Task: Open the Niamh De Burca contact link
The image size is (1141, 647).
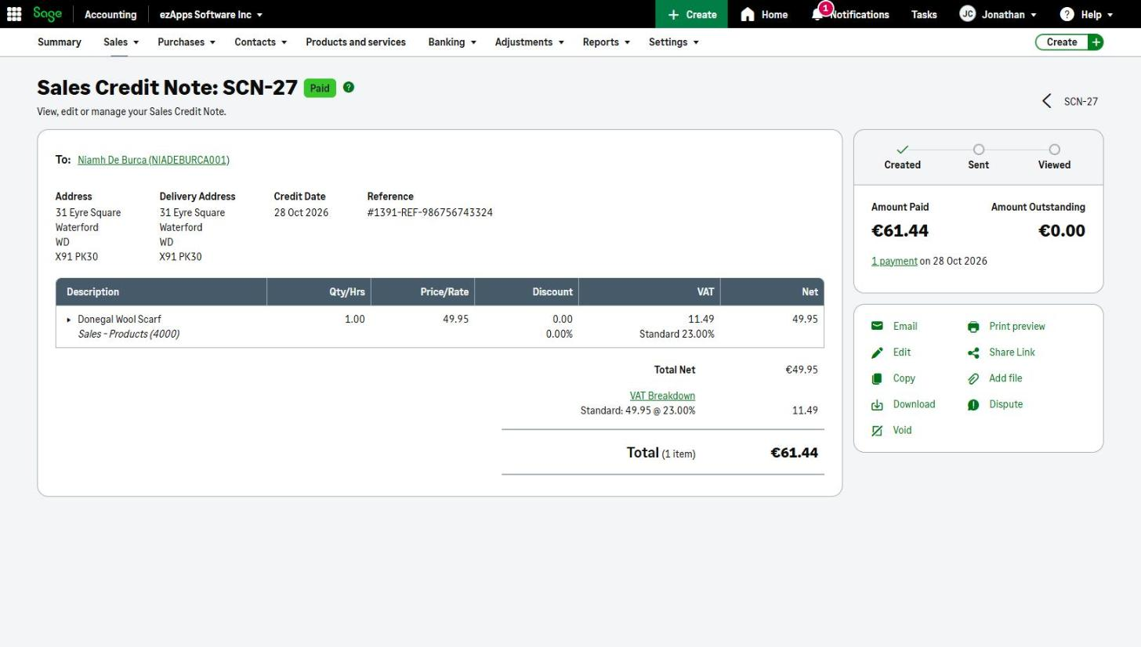Action: pos(154,160)
